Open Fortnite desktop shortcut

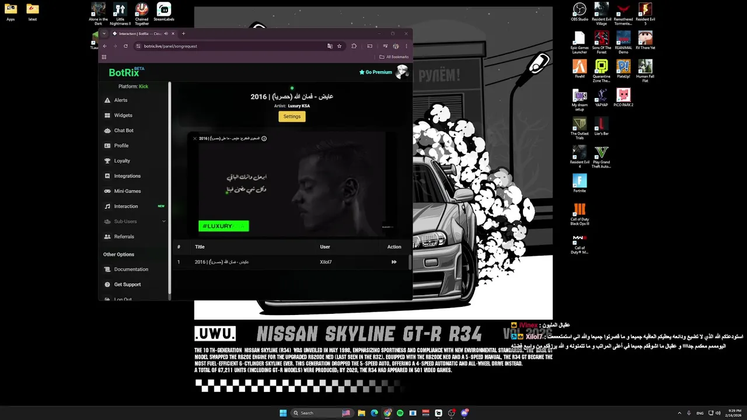(580, 183)
